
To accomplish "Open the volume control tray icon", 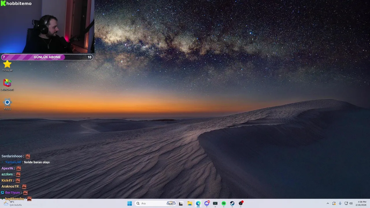I will click(351, 203).
